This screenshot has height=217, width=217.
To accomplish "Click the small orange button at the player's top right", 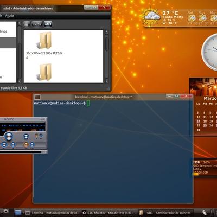I will [36, 136].
